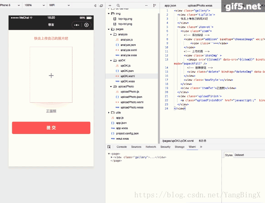Screen dimensions: 265x203
Task: Open the Sources tab
Action: click(136, 147)
